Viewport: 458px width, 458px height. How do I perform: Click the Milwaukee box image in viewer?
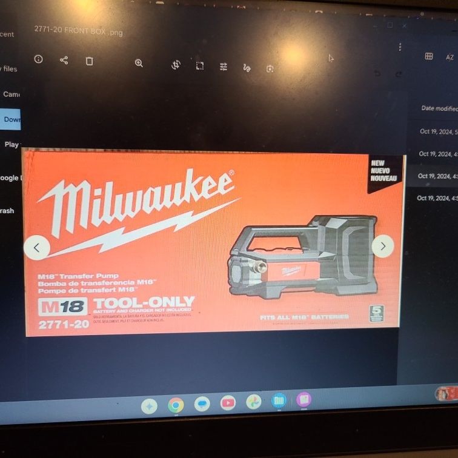213,242
